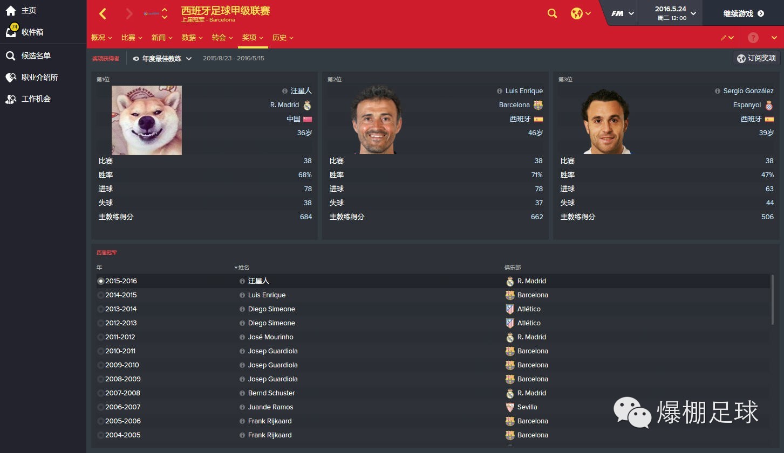Open the FM menu dropdown
Image resolution: width=784 pixels, height=453 pixels.
[x=622, y=13]
